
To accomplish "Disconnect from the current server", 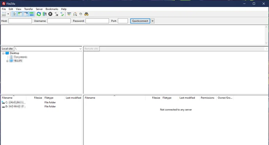I will (56, 14).
